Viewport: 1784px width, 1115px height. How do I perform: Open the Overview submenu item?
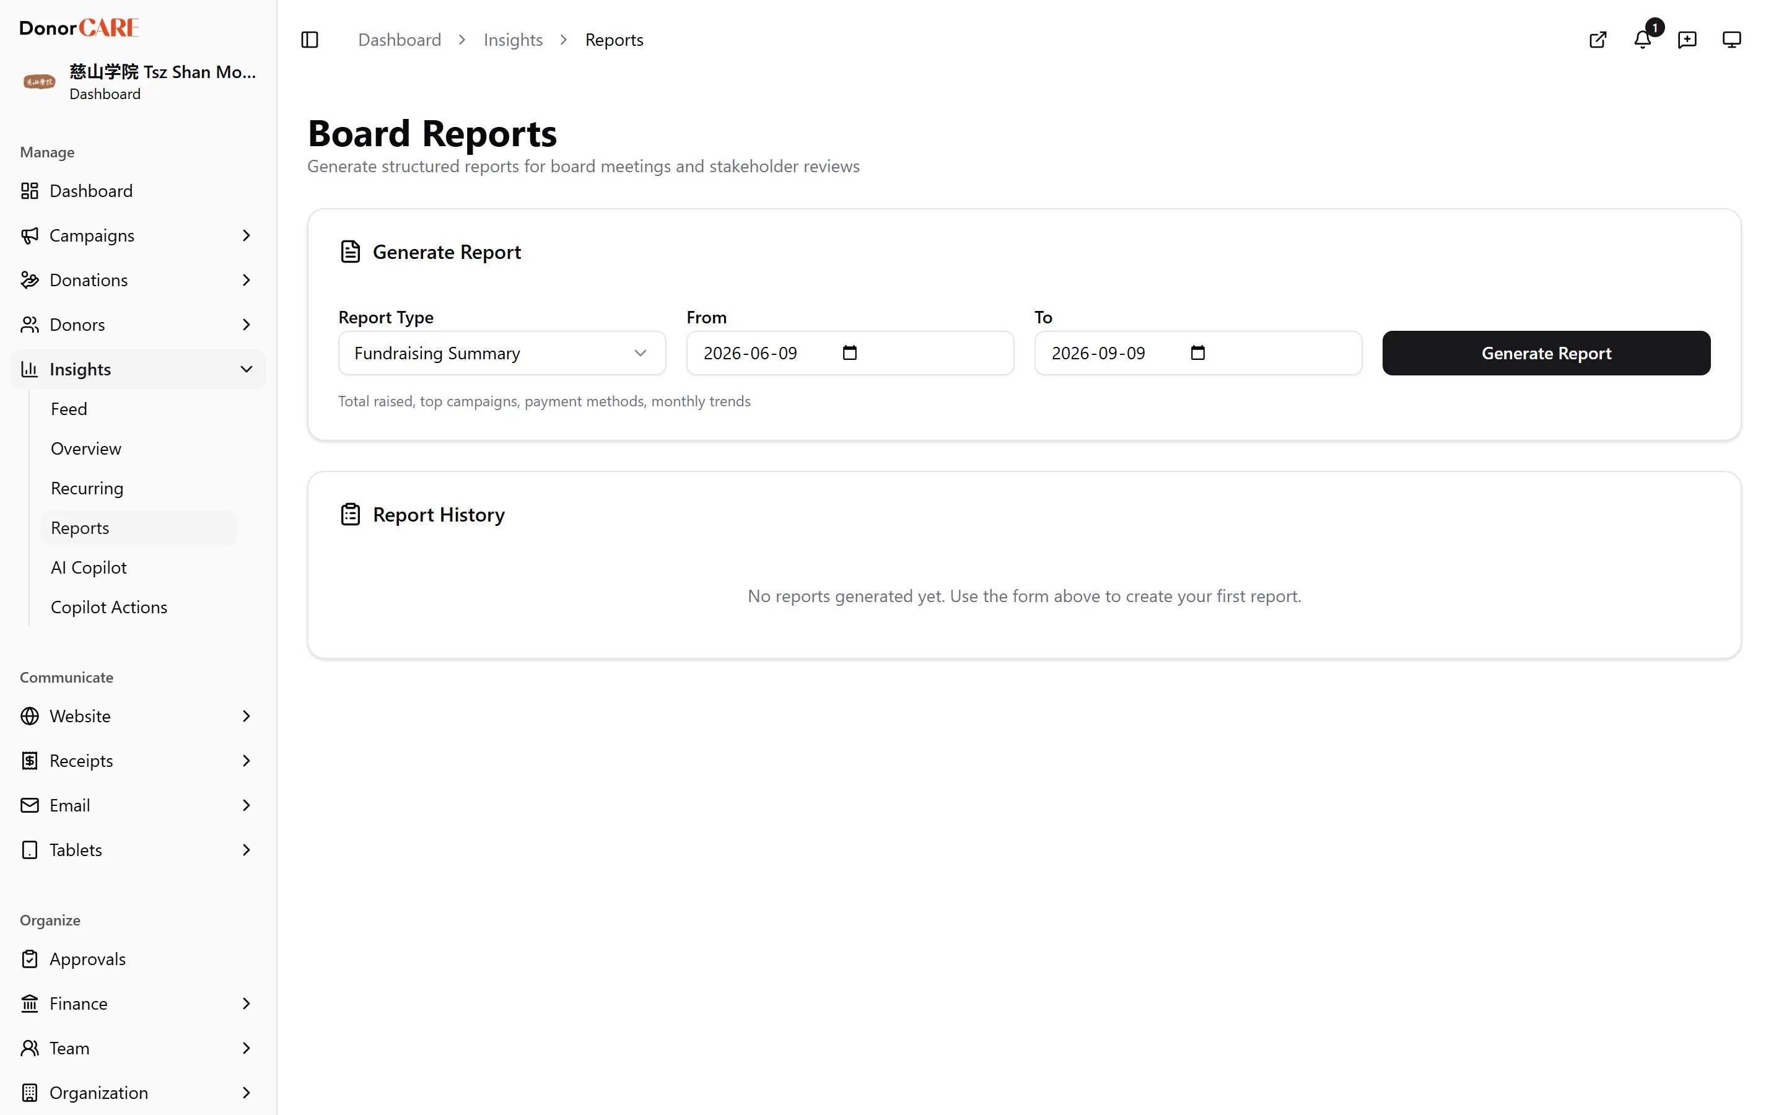[x=139, y=449]
